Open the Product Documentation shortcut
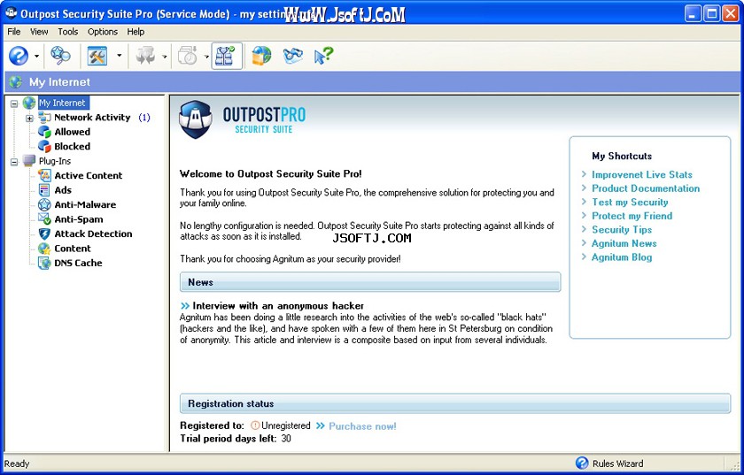The height and width of the screenshot is (475, 744). [646, 188]
